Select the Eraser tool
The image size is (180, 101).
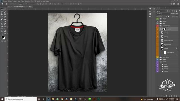pyautogui.click(x=5, y=22)
